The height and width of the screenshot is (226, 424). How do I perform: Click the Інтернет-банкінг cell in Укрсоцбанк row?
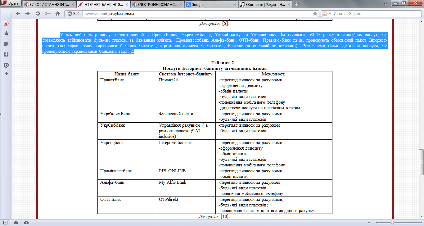point(186,154)
